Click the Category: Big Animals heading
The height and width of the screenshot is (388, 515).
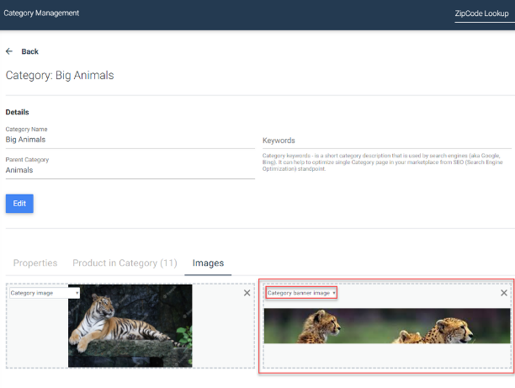pos(60,75)
